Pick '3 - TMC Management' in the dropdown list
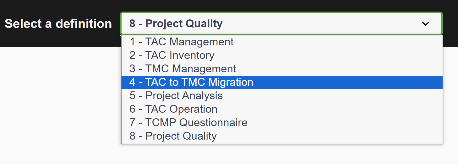458x164 pixels. (183, 69)
